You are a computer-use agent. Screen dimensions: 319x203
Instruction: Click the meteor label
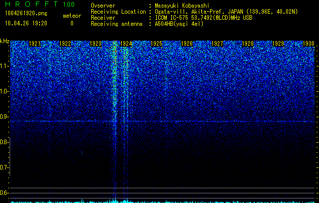[x=72, y=16]
